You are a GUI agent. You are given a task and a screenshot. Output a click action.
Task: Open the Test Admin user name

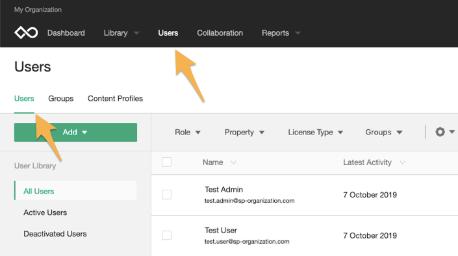pyautogui.click(x=223, y=189)
